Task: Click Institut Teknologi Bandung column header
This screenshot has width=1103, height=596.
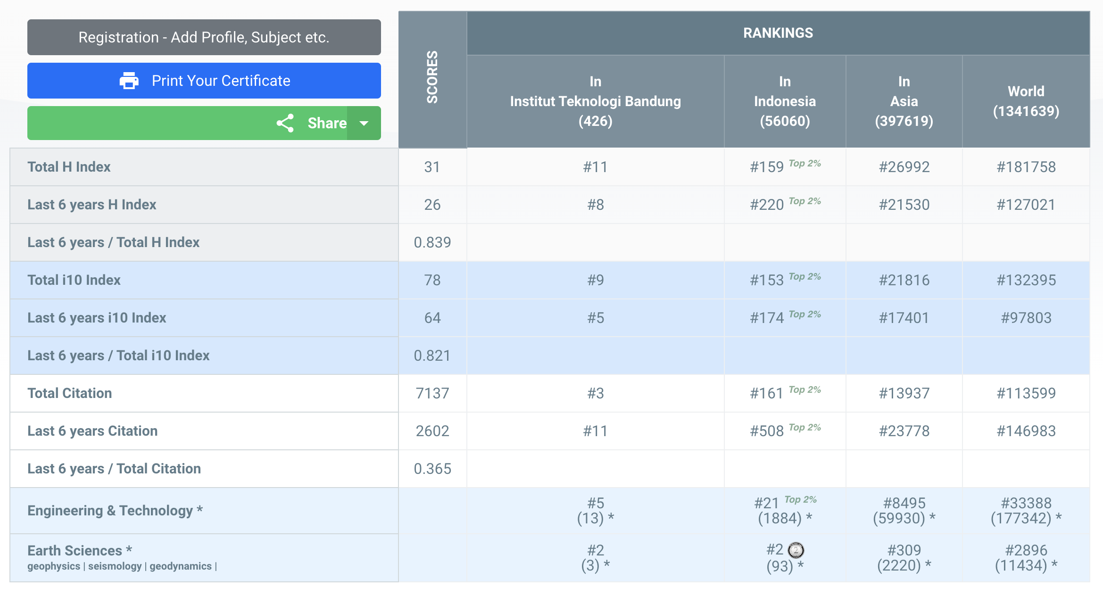Action: 595,101
